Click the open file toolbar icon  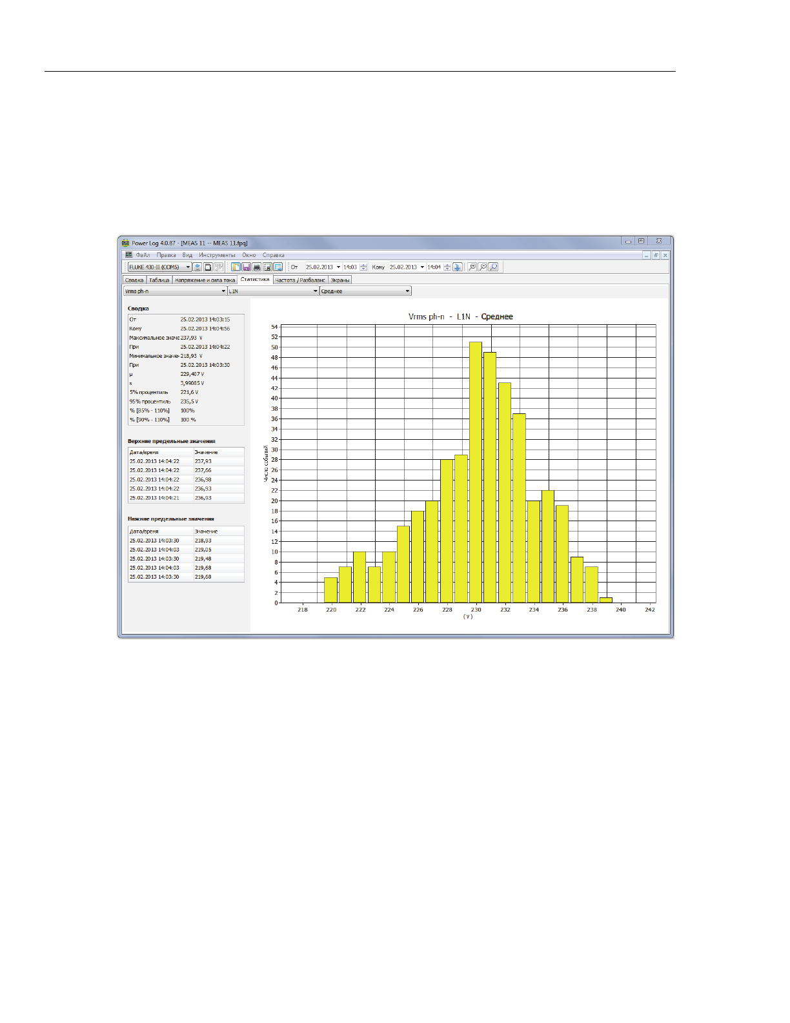236,267
